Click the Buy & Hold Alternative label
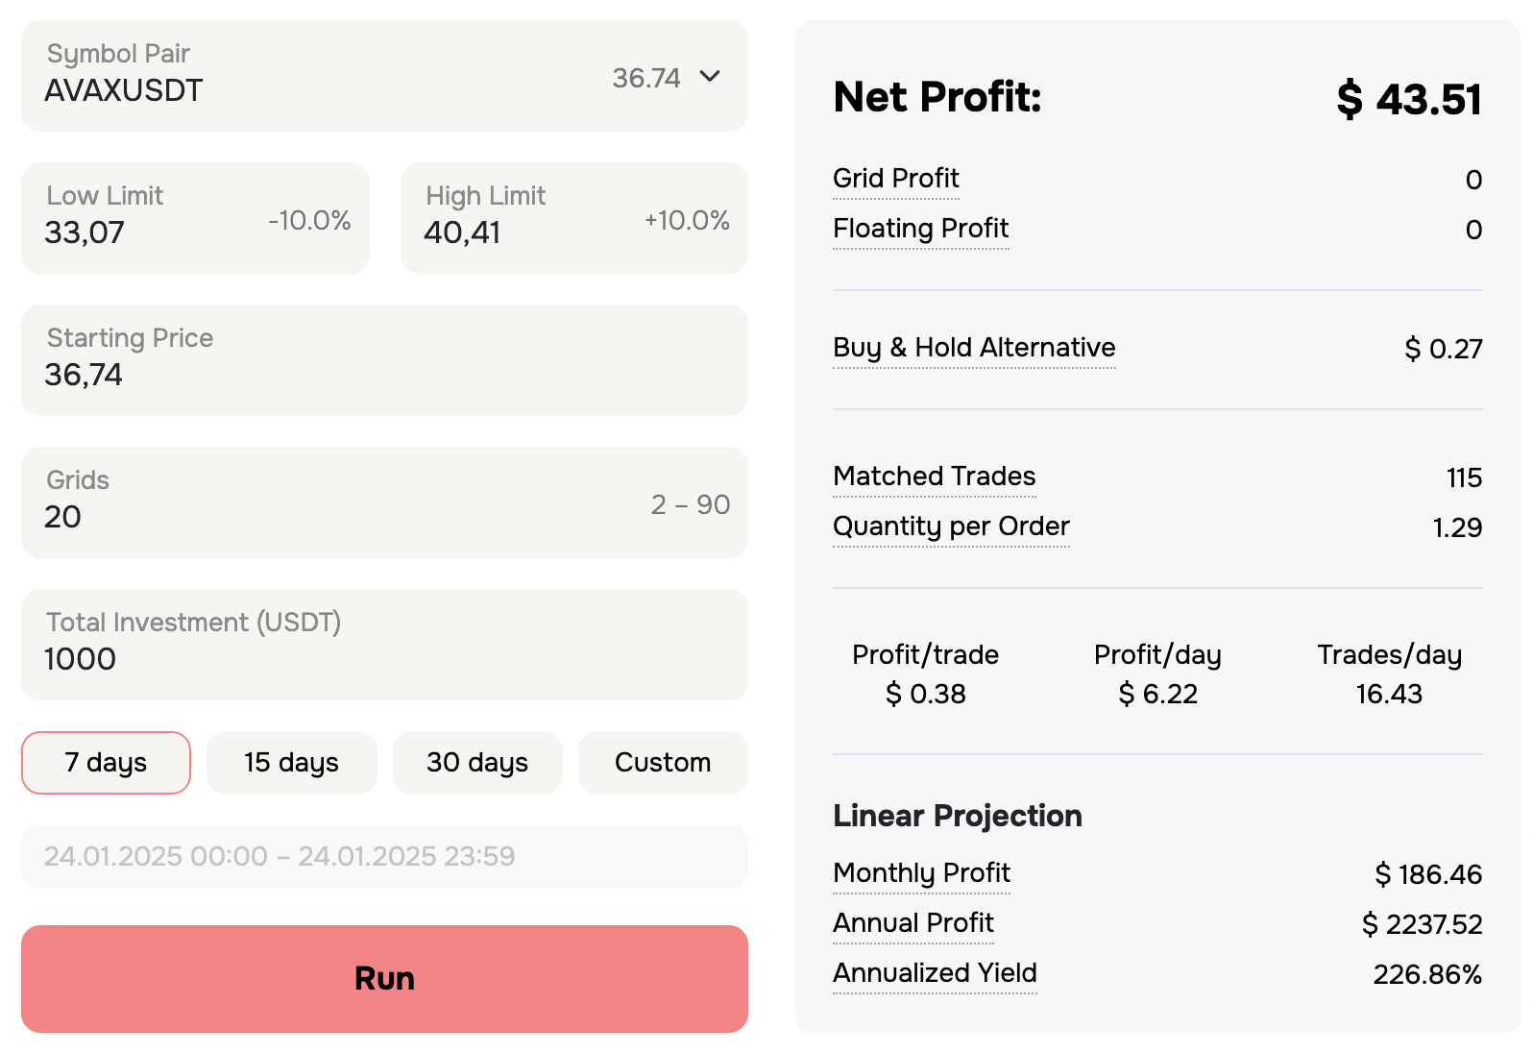This screenshot has width=1533, height=1053. coord(974,348)
